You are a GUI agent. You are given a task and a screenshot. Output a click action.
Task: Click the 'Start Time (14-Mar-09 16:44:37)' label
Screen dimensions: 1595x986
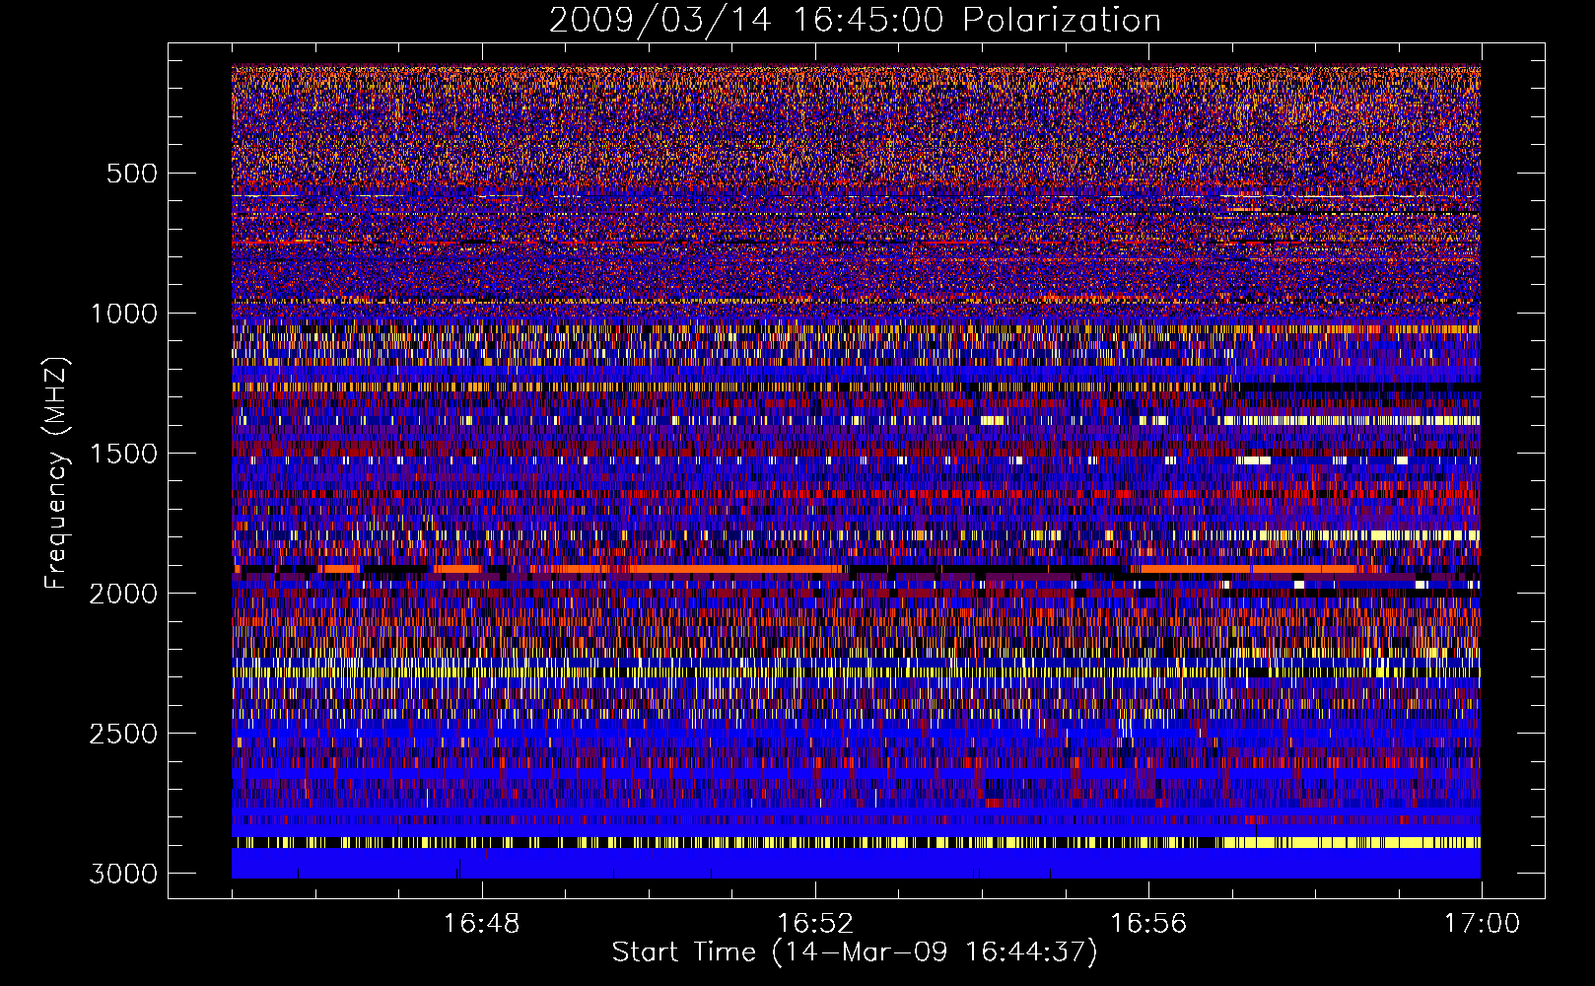855,952
